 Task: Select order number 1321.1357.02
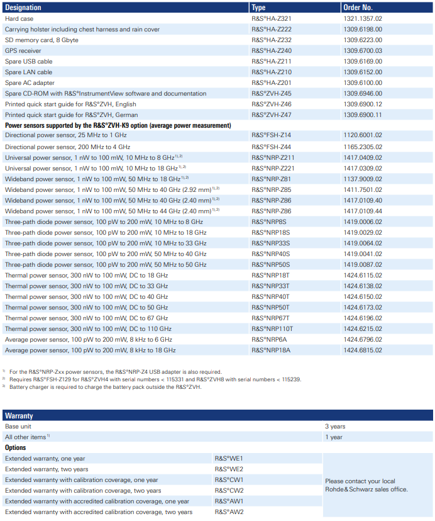click(x=363, y=19)
